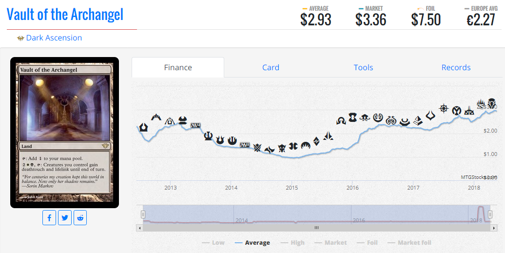
Task: Click the M15 set marker on chart
Action: pyautogui.click(x=245, y=145)
